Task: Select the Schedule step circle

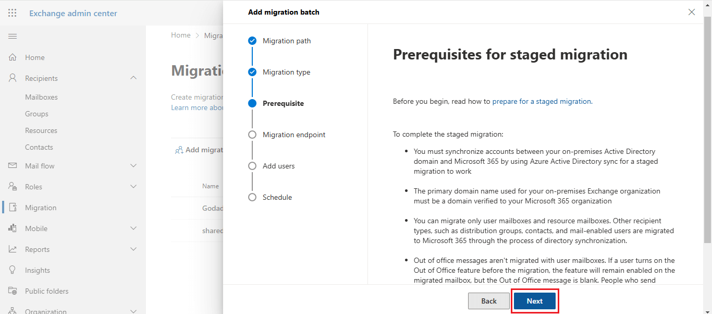Action: (x=252, y=197)
